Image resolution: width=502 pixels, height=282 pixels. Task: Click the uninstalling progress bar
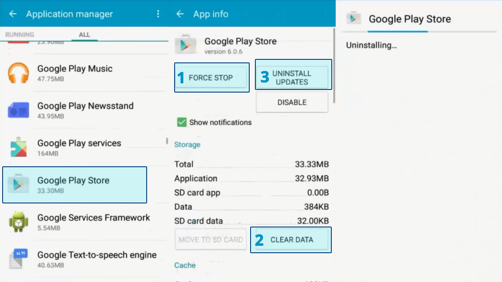click(x=419, y=31)
